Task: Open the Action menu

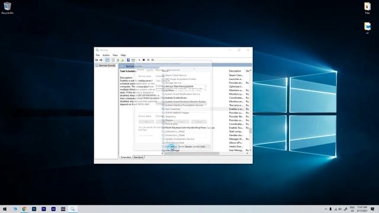Action: pyautogui.click(x=106, y=55)
